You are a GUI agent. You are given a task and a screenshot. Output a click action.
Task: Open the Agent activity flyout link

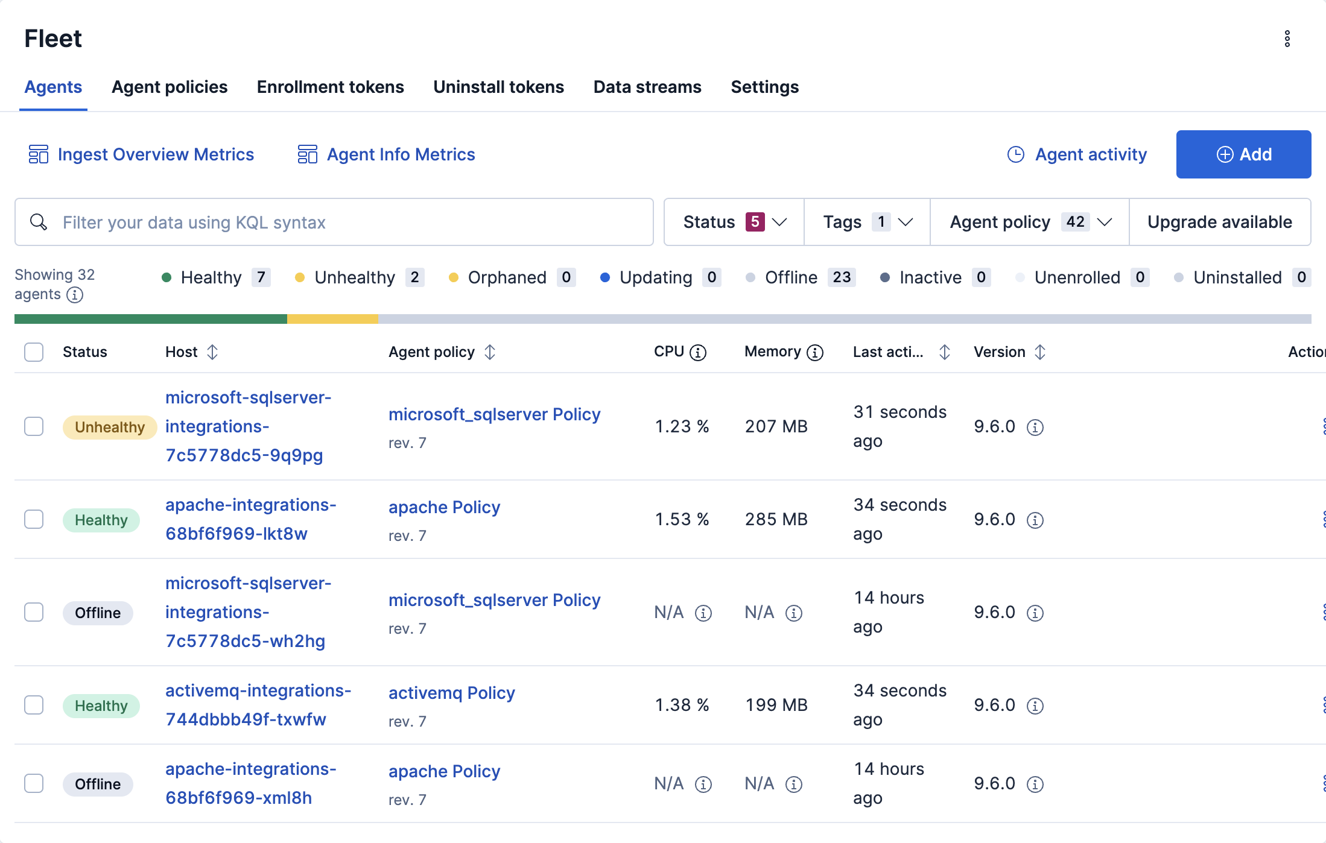point(1091,154)
